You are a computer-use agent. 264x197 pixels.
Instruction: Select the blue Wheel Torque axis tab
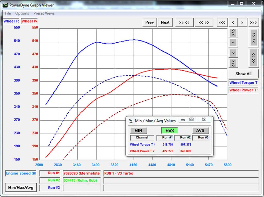click(x=11, y=21)
